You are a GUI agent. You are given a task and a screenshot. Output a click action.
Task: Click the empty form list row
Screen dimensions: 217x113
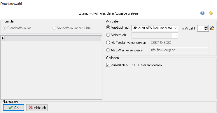pos(52,38)
